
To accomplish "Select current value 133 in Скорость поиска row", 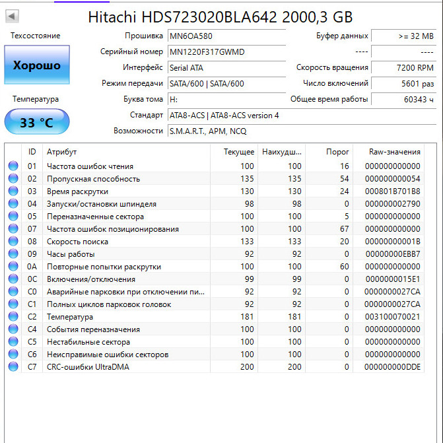I will 247,241.
